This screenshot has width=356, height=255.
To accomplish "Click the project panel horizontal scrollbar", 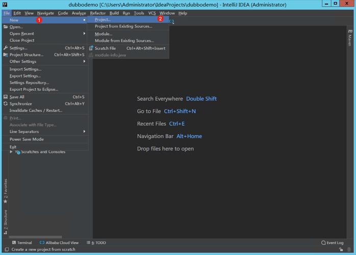I will 35,237.
